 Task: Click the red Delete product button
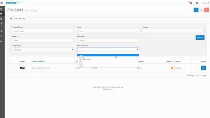point(207,10)
